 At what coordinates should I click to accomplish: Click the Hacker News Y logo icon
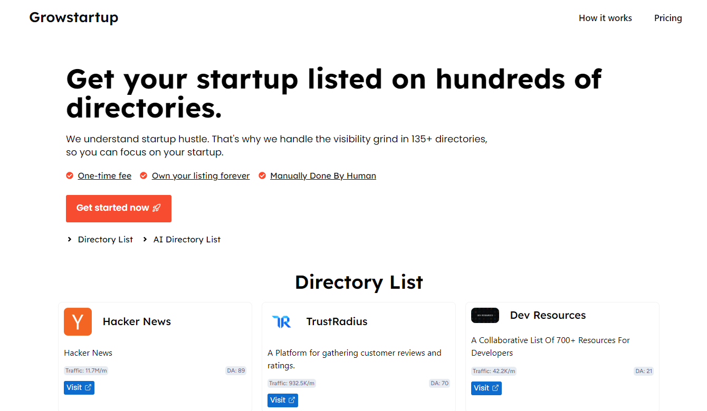click(78, 321)
